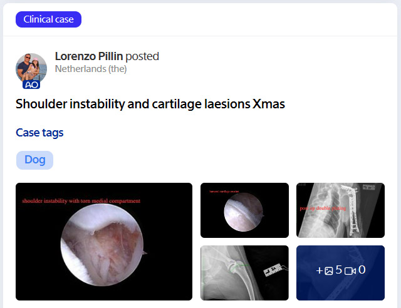Click the Case tags heading

click(39, 133)
